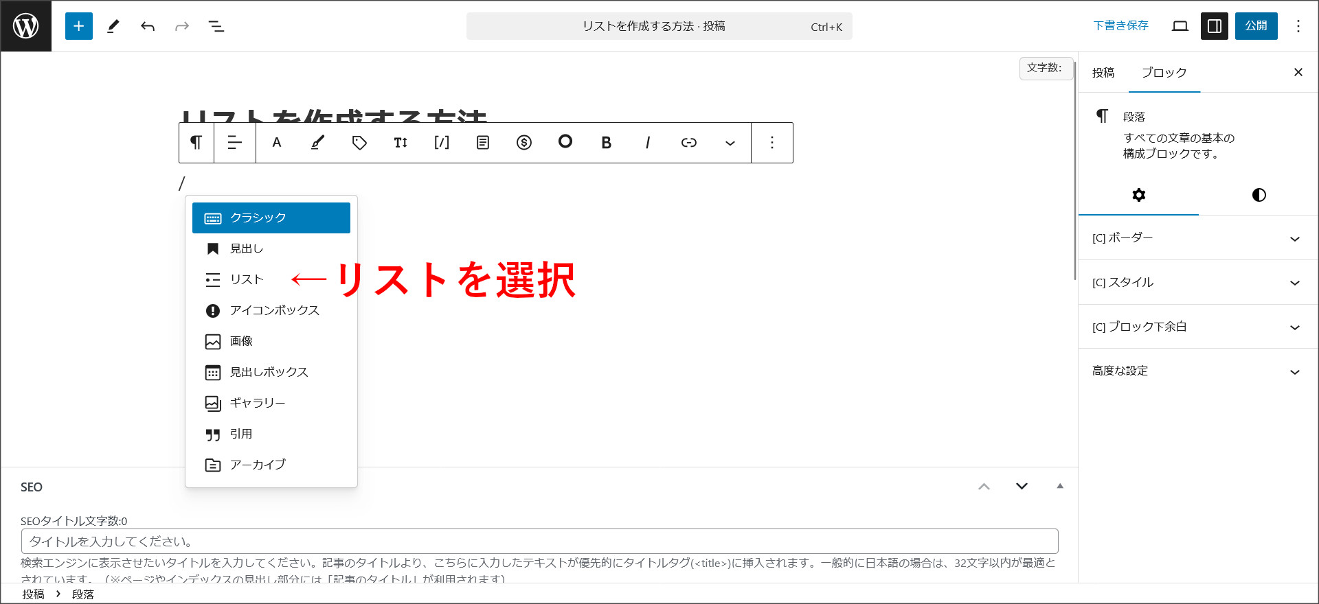The height and width of the screenshot is (604, 1319).
Task: Undo the last change
Action: click(x=148, y=26)
